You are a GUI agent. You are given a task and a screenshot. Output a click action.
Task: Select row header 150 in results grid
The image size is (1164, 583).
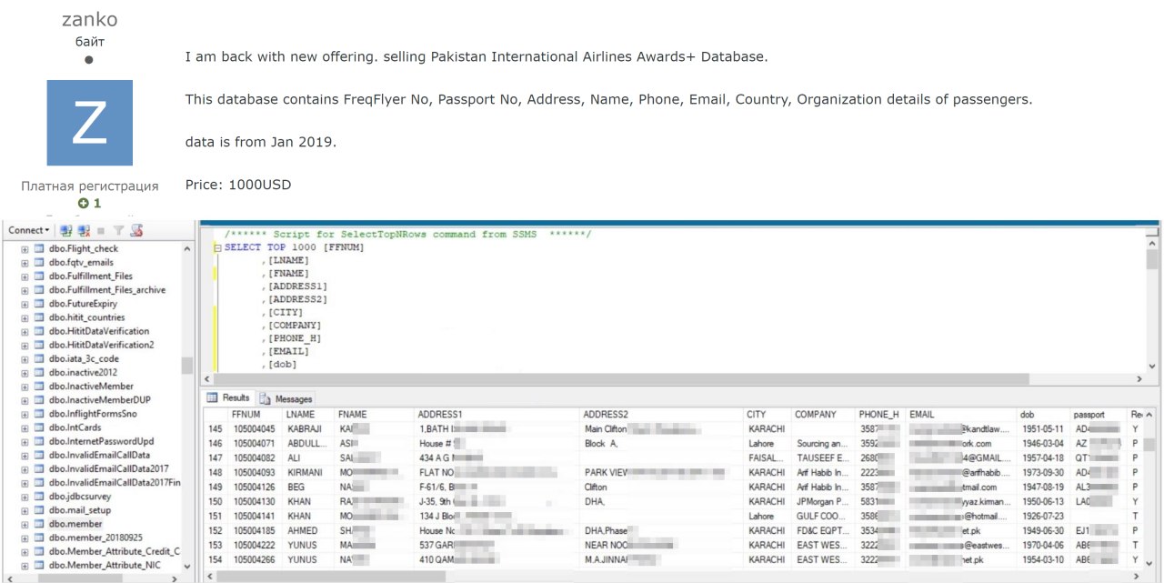pyautogui.click(x=216, y=501)
